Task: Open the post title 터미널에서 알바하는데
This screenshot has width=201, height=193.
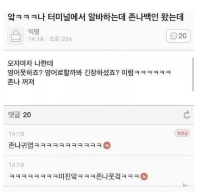Action: (95, 17)
